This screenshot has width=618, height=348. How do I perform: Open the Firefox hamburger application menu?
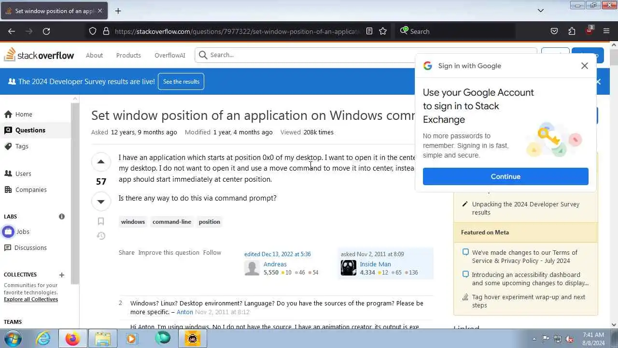[606, 31]
